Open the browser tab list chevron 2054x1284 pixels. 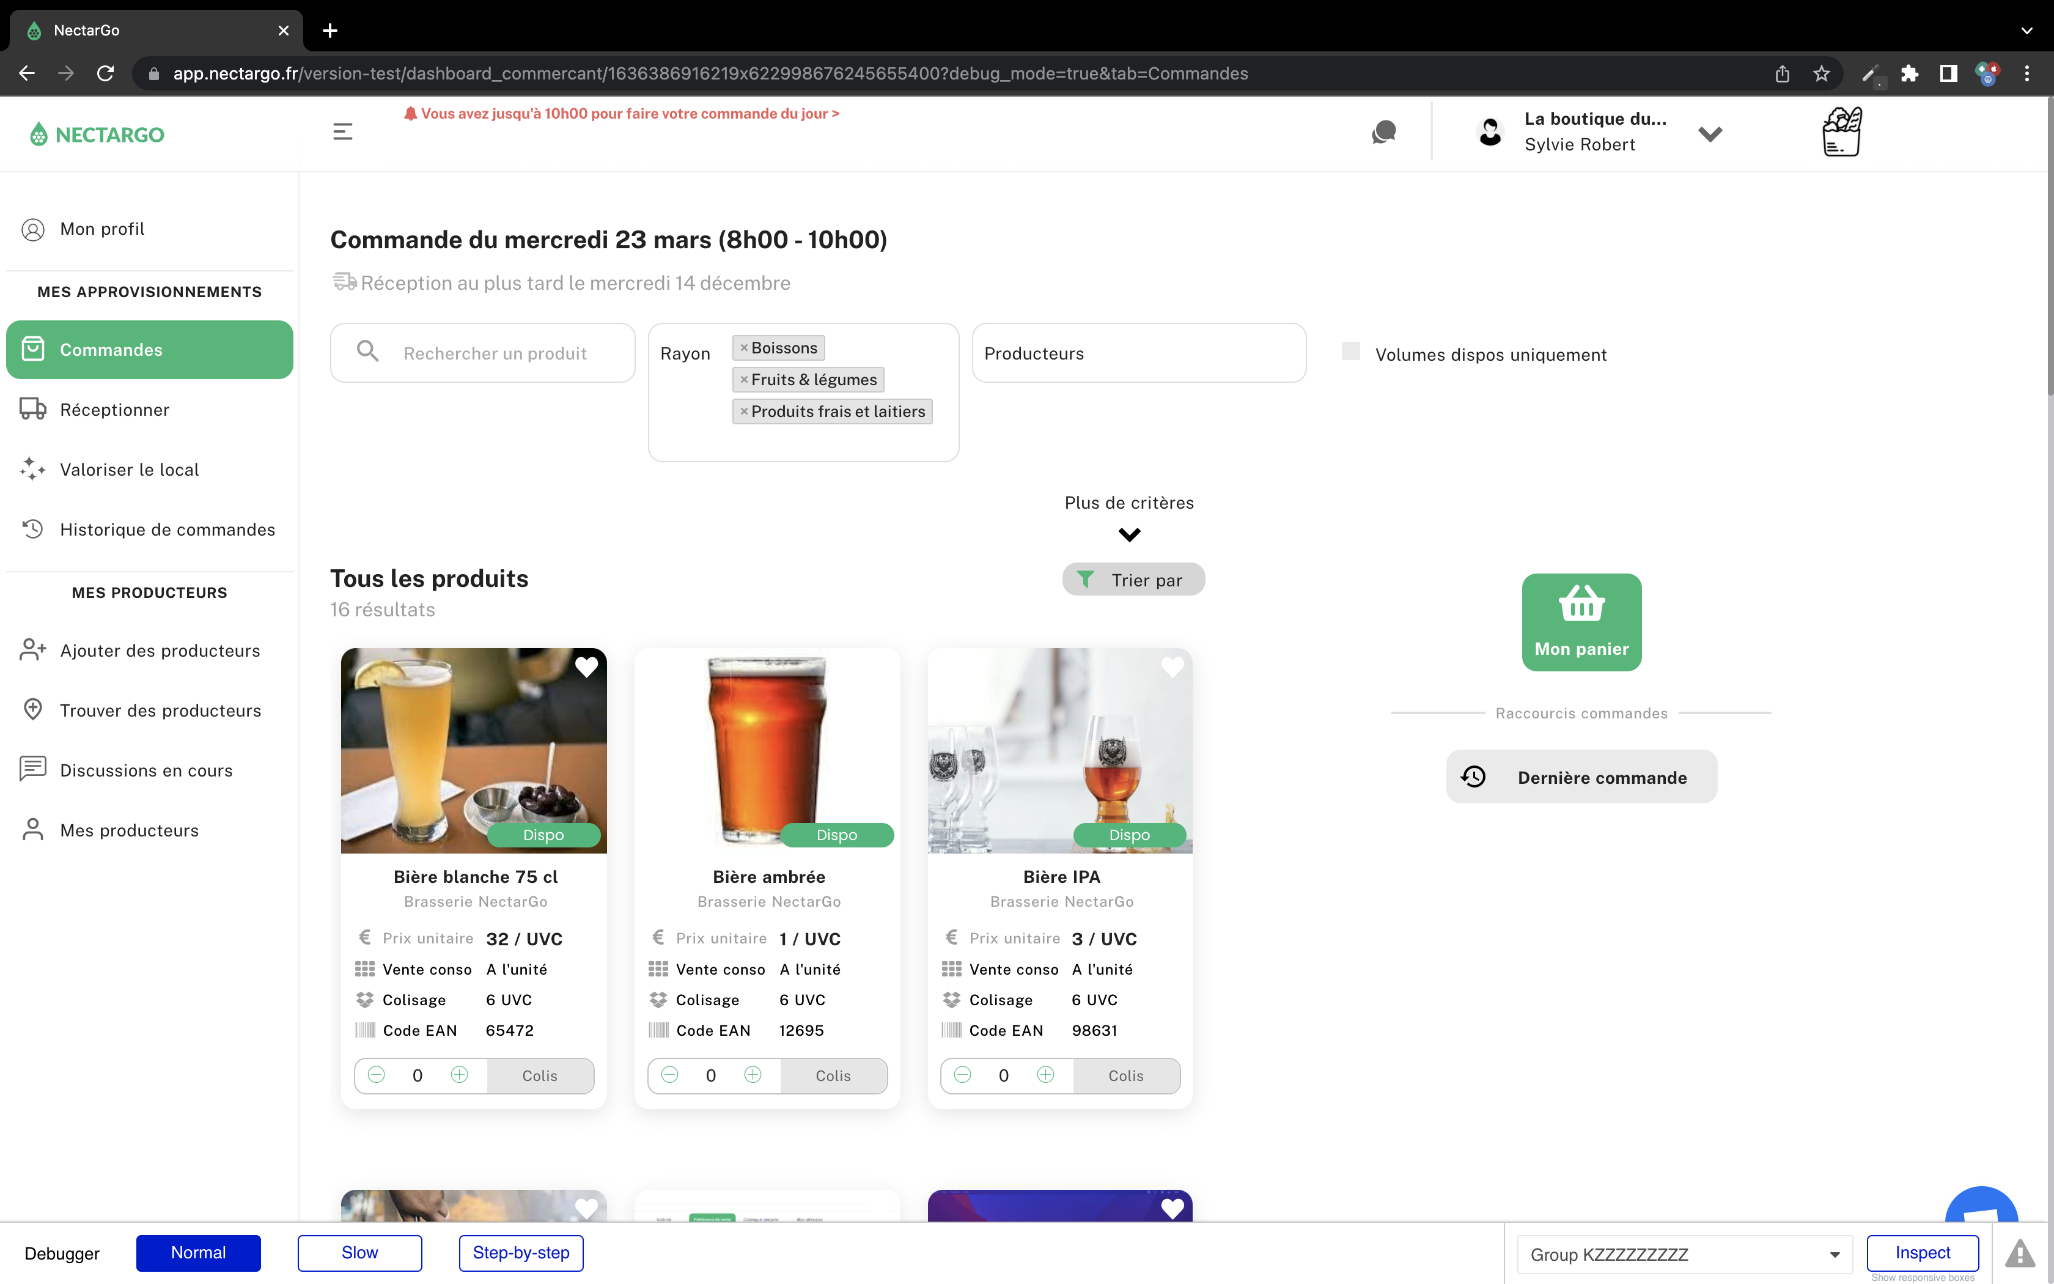(2027, 31)
